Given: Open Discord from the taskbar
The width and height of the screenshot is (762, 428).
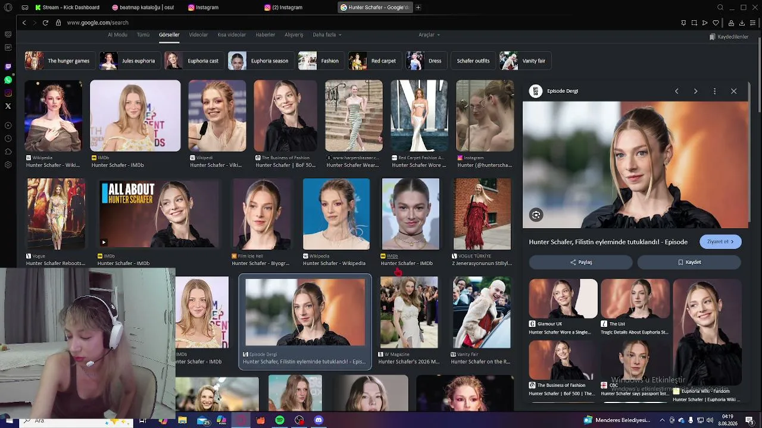Looking at the screenshot, I should pyautogui.click(x=318, y=420).
